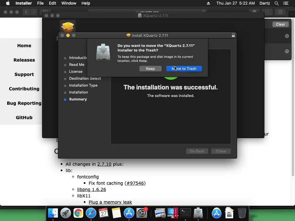295x221 pixels.
Task: Click the 2.7.10 changes link
Action: tap(104, 164)
